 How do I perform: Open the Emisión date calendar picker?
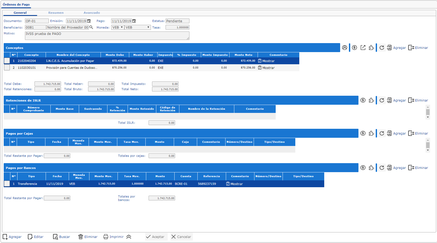click(x=89, y=21)
